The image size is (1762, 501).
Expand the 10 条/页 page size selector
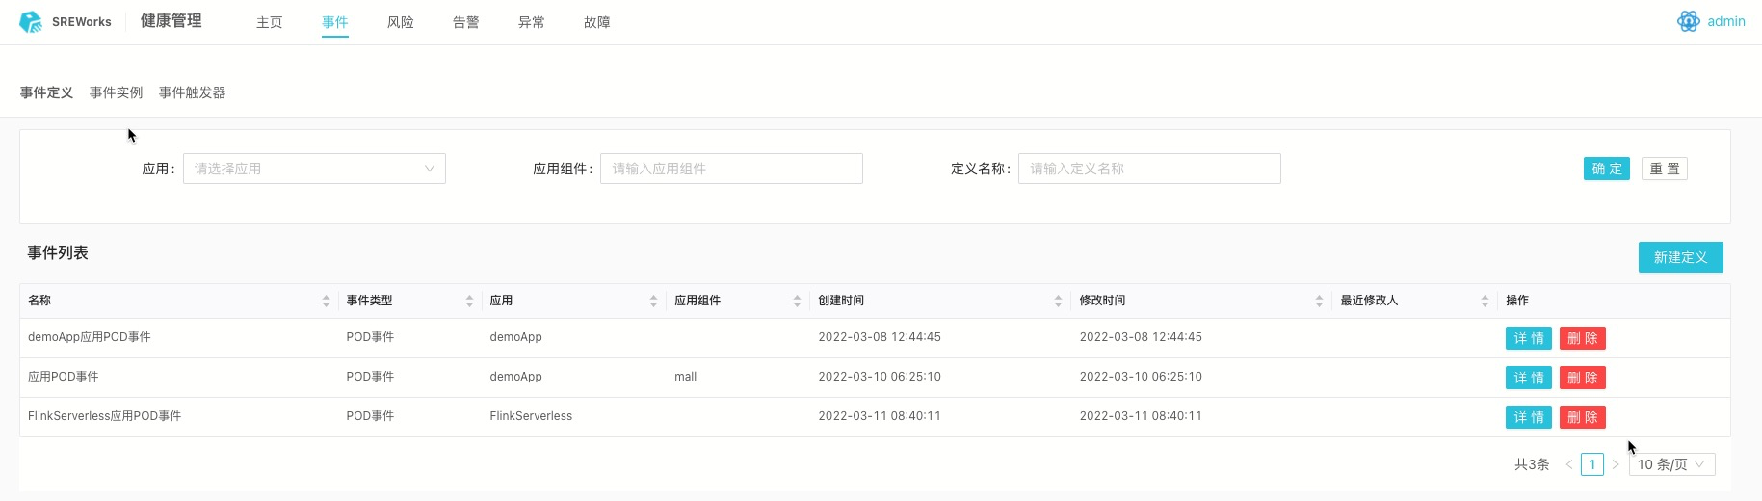[1671, 464]
